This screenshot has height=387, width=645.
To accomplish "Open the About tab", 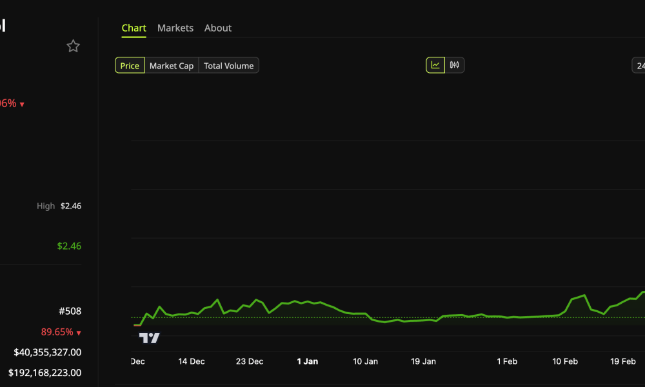I will click(x=218, y=28).
